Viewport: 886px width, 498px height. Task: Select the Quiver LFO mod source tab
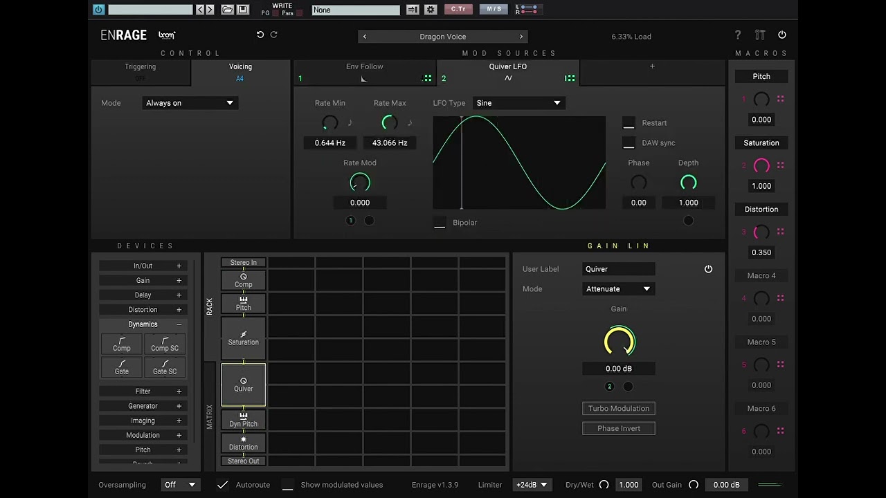point(508,72)
